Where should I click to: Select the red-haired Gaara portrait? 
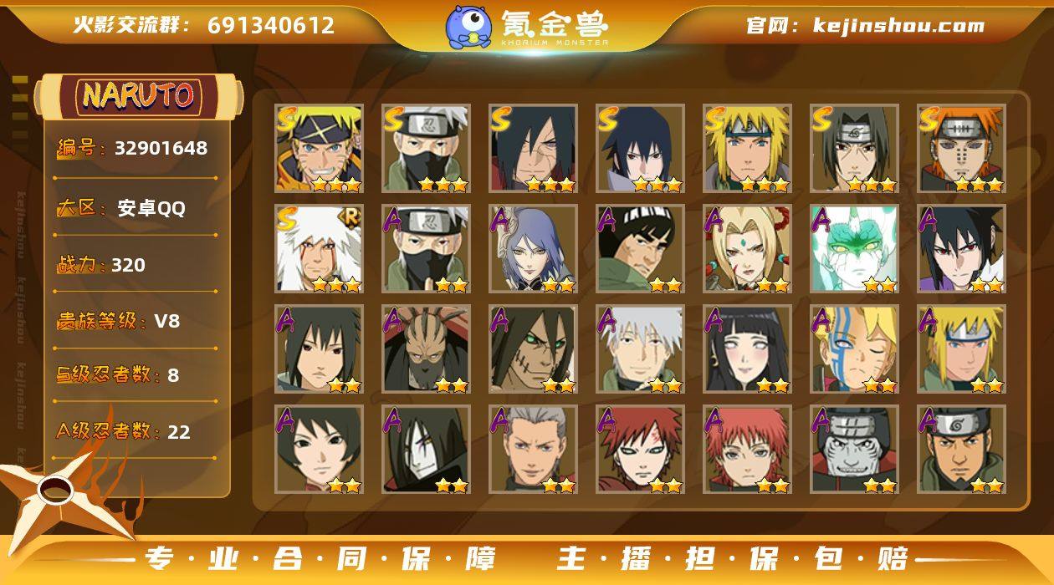coord(640,450)
